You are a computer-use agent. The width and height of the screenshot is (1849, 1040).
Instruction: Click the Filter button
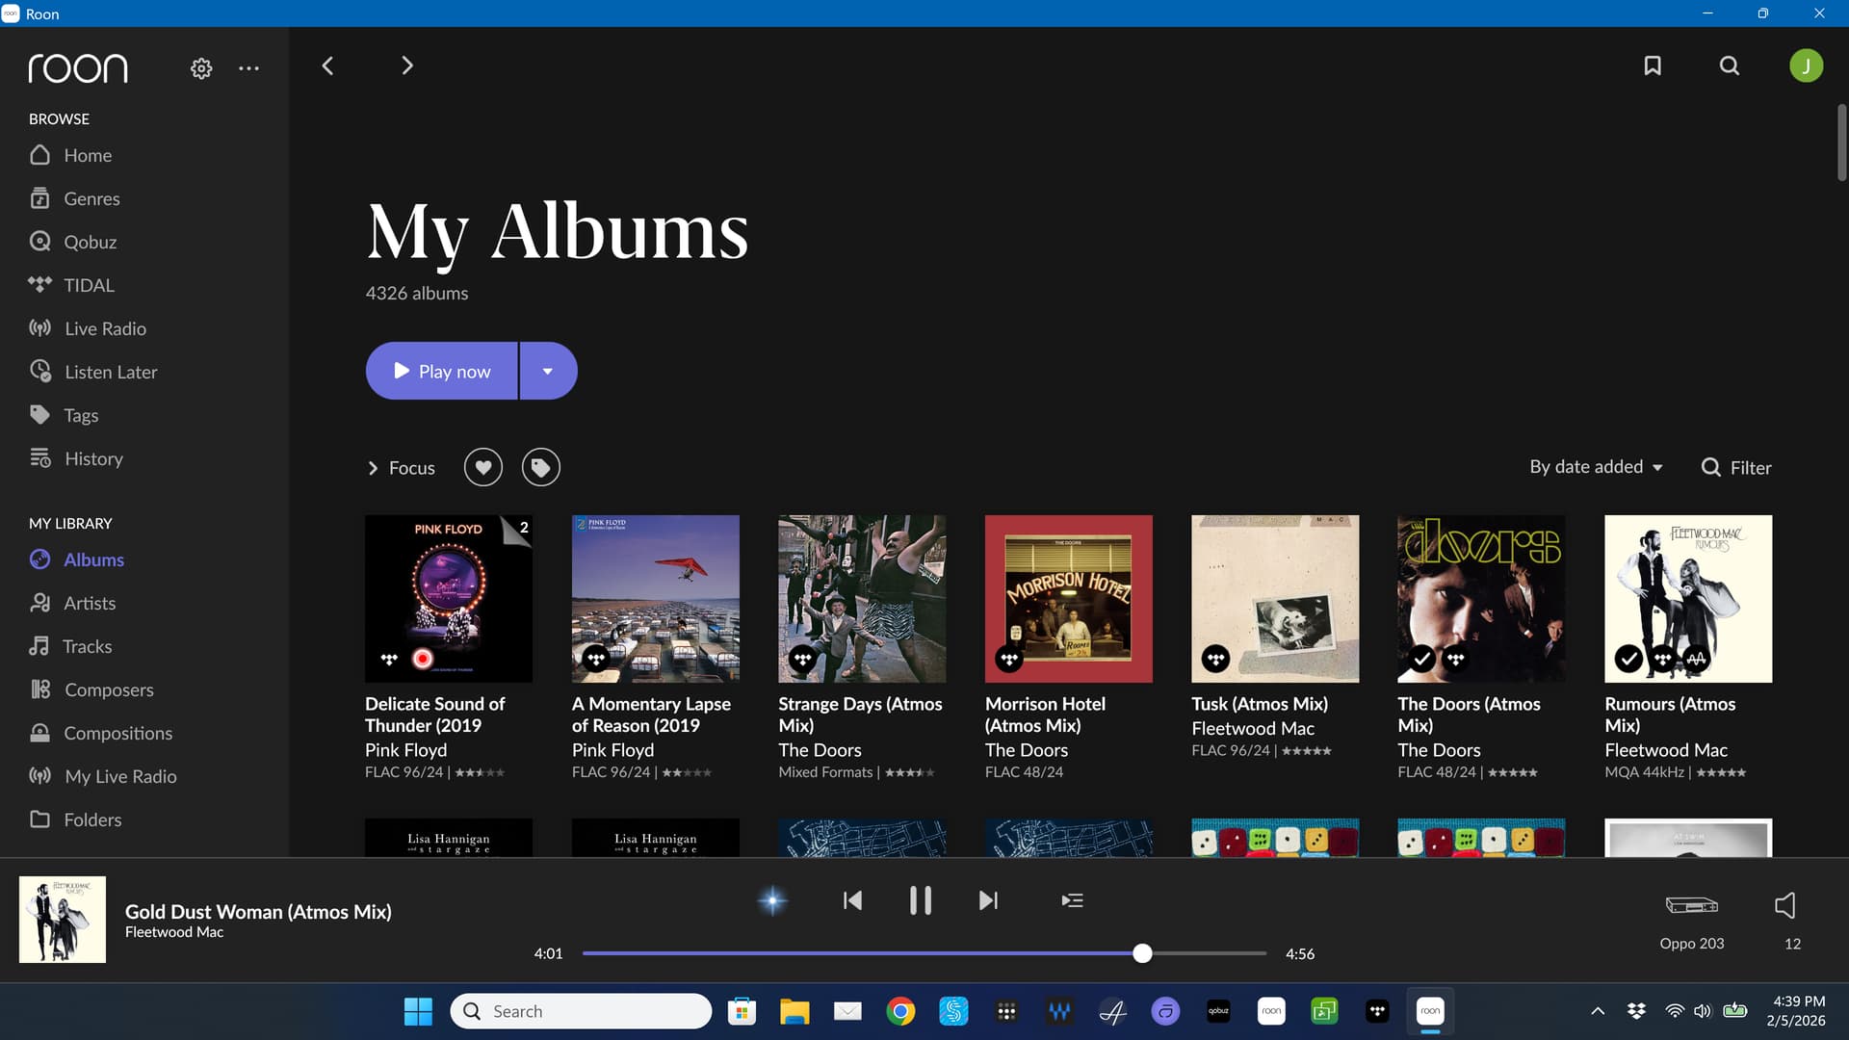1736,467
